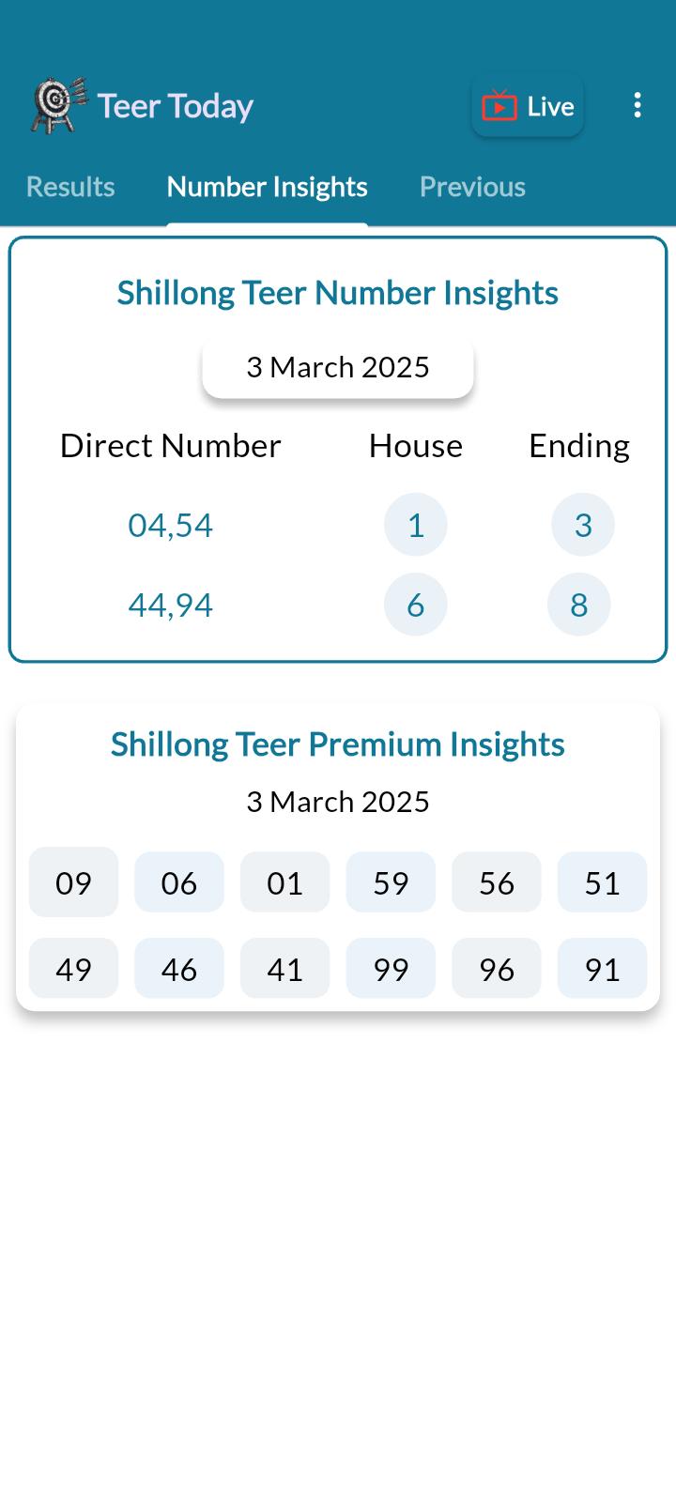Switch to the Previous tab

pos(472,187)
